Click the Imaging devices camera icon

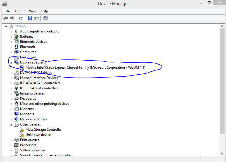click(16, 93)
